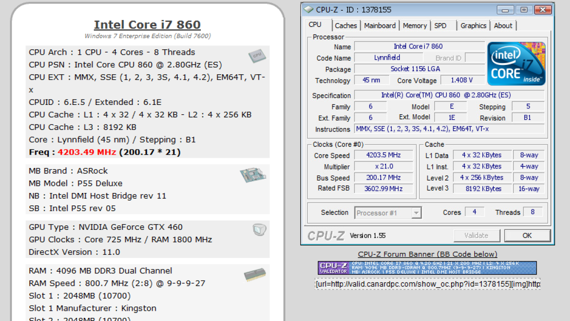Click the L1 Data size 4 x 32 KBytes

482,155
